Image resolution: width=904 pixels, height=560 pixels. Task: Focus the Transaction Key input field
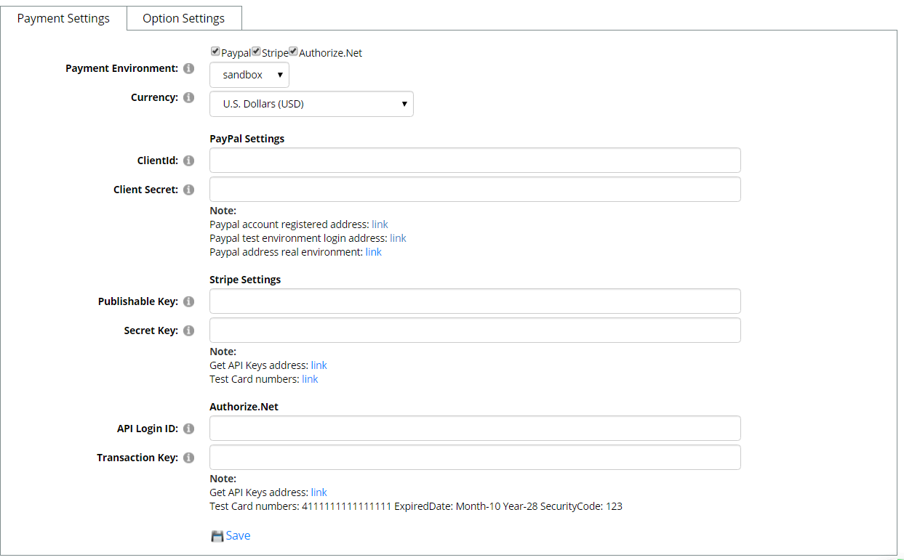coord(475,458)
